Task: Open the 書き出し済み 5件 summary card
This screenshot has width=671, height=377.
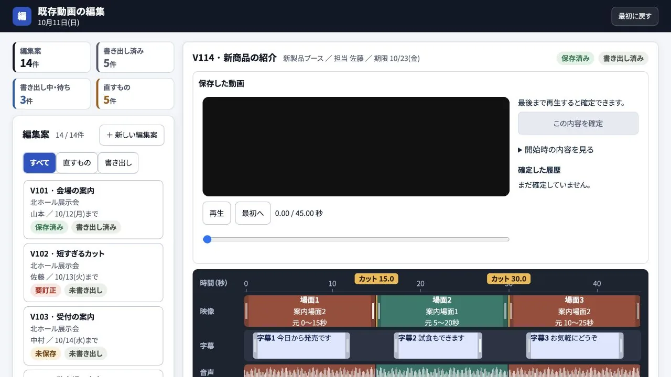Action: 135,57
